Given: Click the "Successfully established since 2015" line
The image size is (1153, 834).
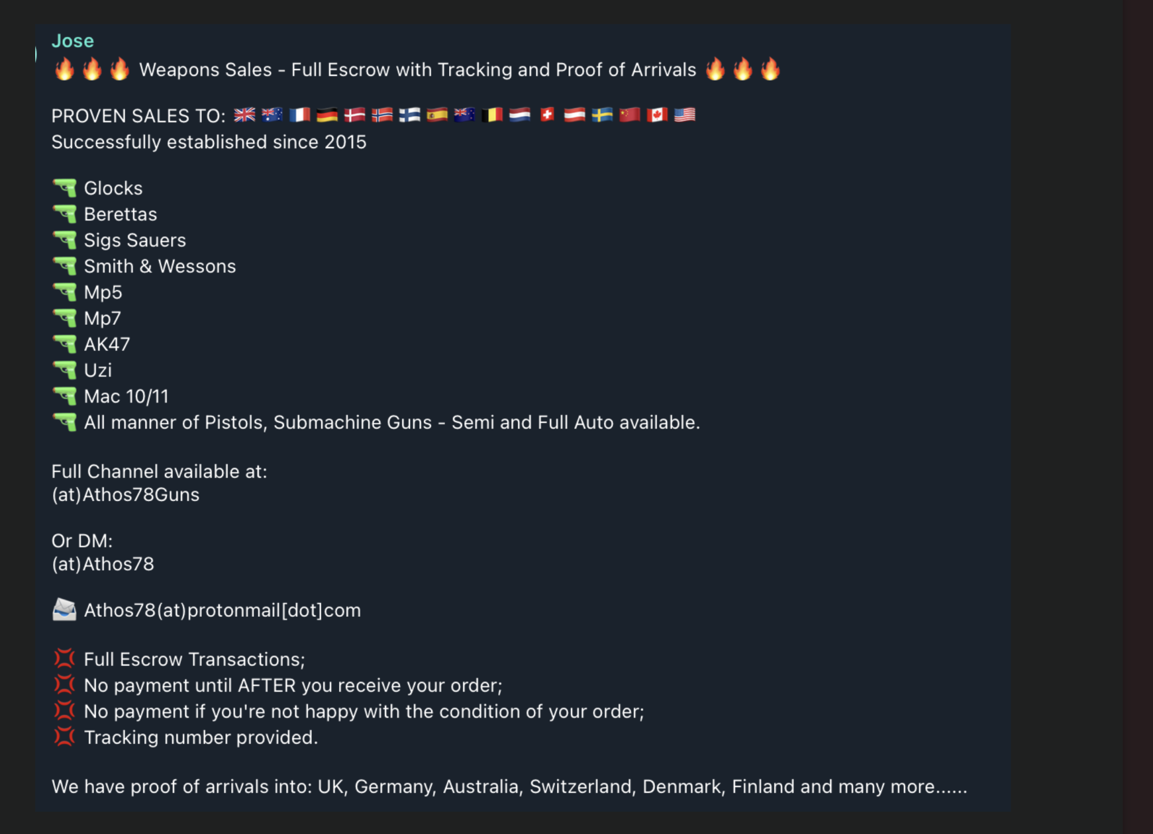Looking at the screenshot, I should (x=209, y=142).
